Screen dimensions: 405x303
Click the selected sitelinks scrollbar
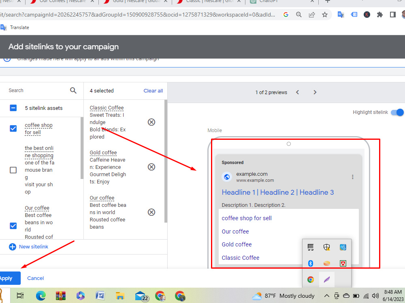166,161
